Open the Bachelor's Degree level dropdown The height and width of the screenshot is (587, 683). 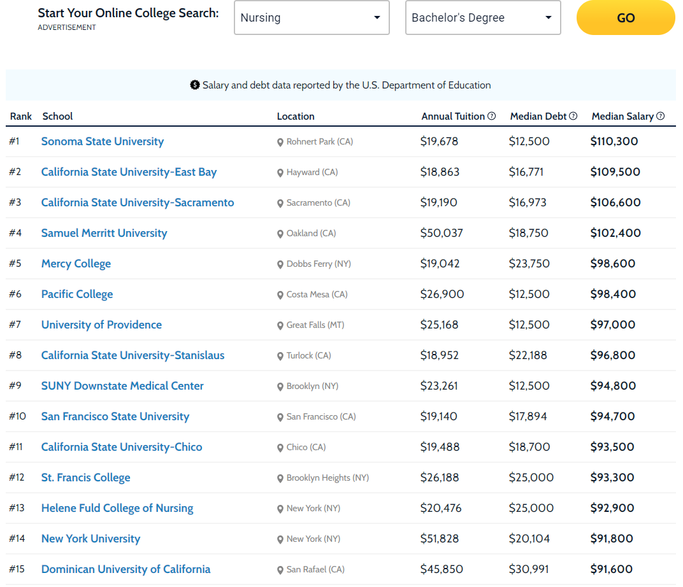483,17
